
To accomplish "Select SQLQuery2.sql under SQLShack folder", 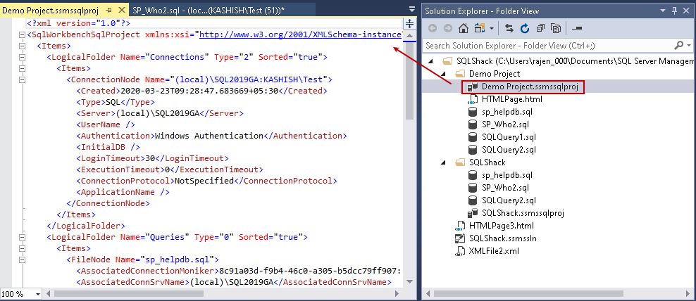I will pyautogui.click(x=509, y=200).
